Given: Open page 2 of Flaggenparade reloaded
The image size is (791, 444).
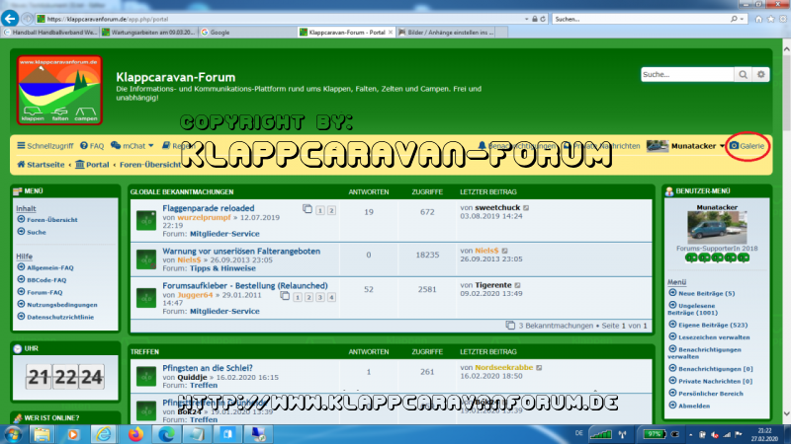Looking at the screenshot, I should click(331, 210).
